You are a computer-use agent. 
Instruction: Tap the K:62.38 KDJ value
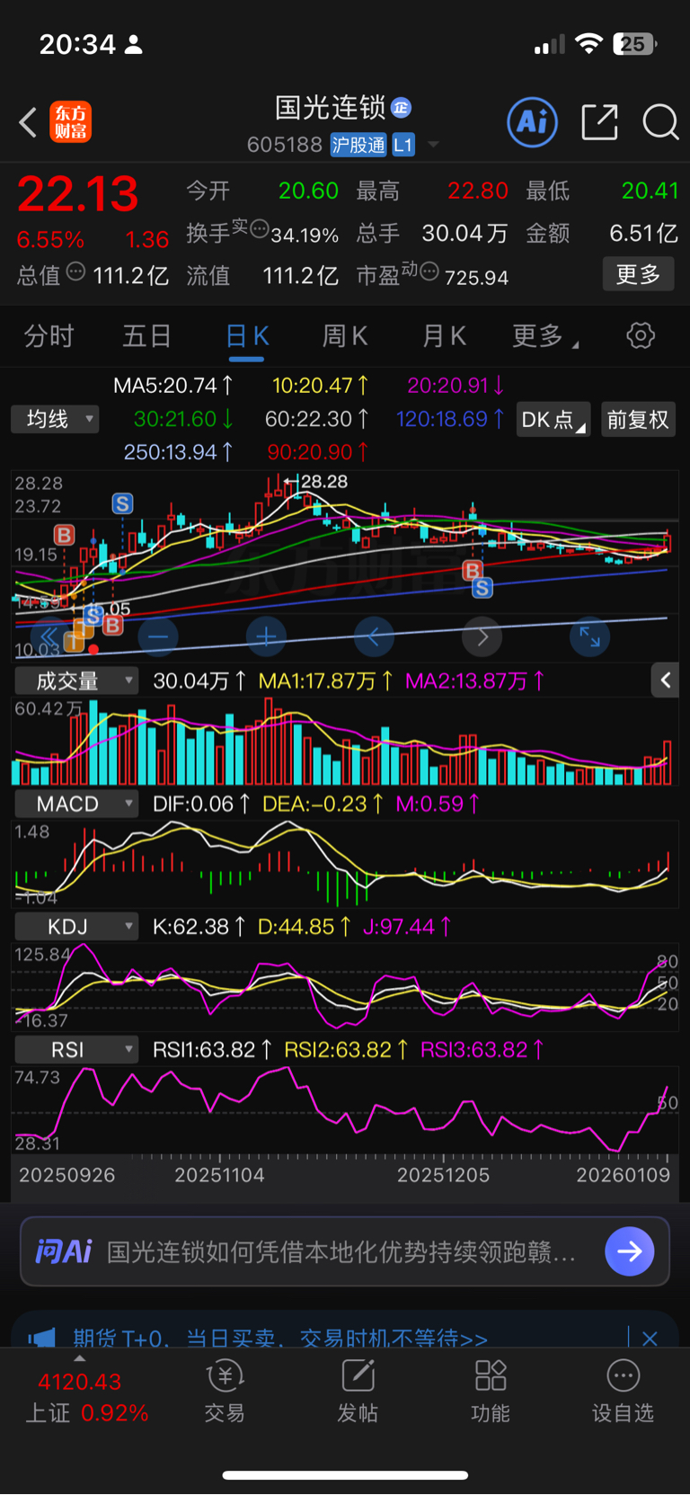[x=198, y=927]
